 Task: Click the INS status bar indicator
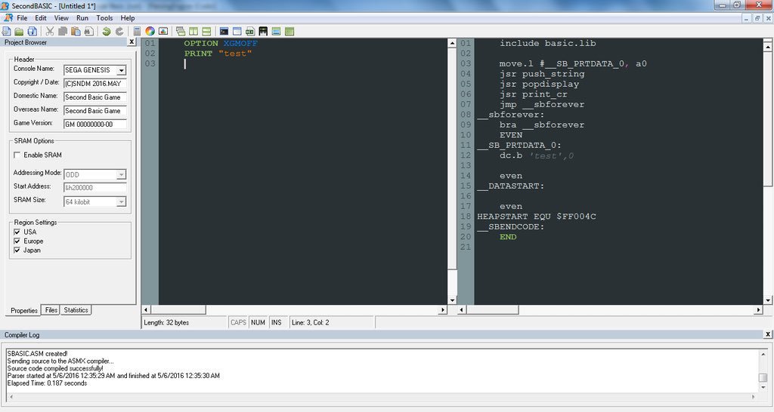pos(277,322)
